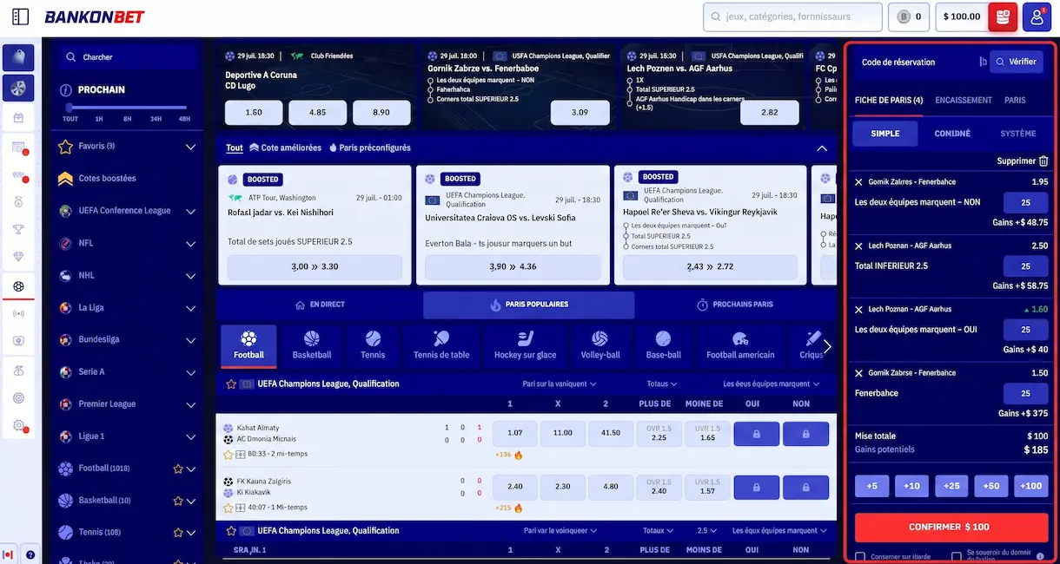This screenshot has width=1060, height=564.
Task: Open the user account profile icon
Action: pos(1037,16)
